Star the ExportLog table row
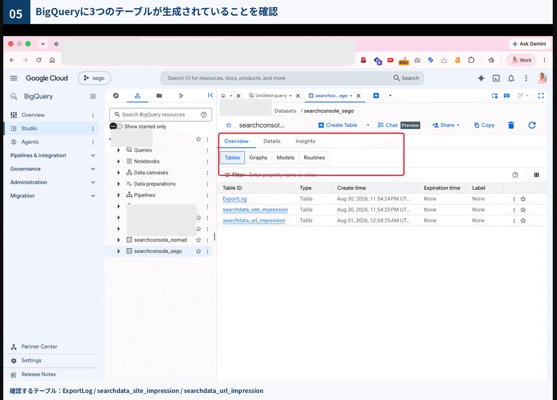The height and width of the screenshot is (400, 557). pyautogui.click(x=523, y=199)
